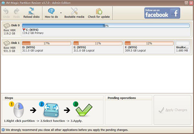
Task: Click the Disk 1 Basic MBR 931.5 GB info
Action: [9, 49]
